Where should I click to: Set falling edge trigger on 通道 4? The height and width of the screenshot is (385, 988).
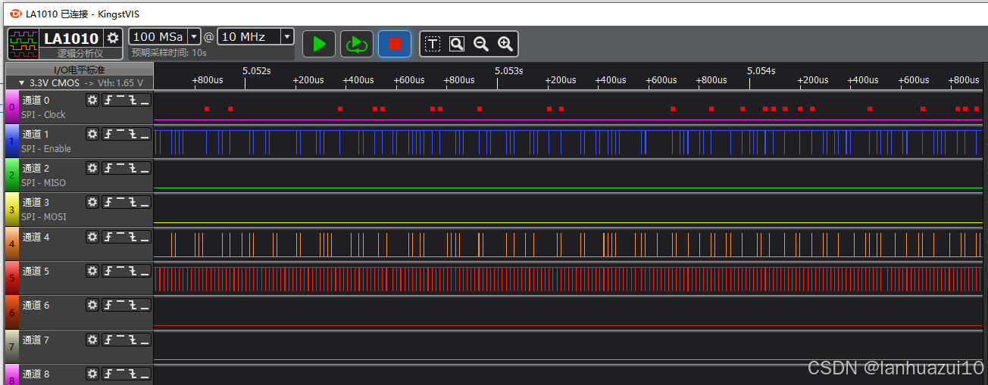click(x=133, y=237)
